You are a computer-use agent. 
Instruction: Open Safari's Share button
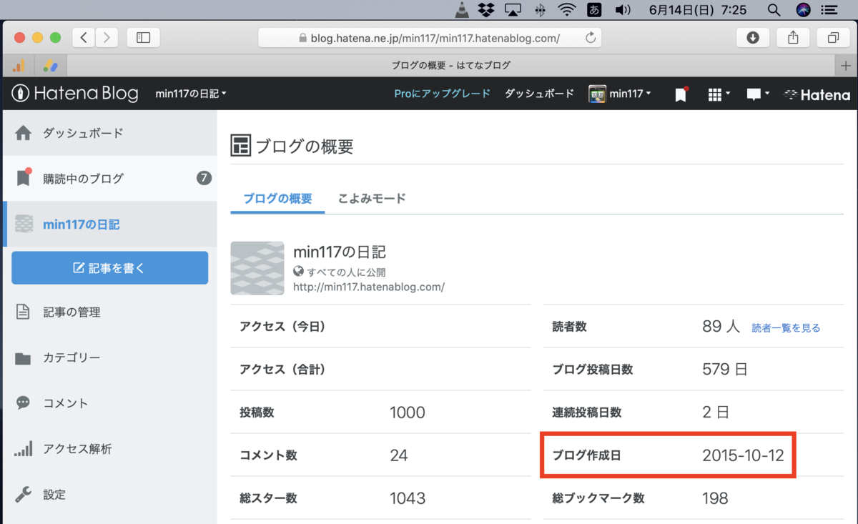793,38
